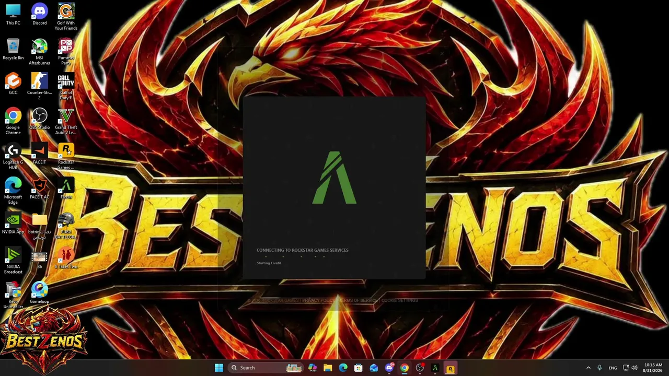669x376 pixels.
Task: Click the microphone icon in system tray
Action: click(599, 368)
